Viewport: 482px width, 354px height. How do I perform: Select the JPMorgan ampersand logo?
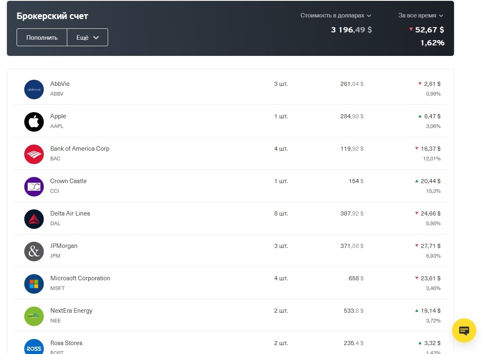(34, 252)
